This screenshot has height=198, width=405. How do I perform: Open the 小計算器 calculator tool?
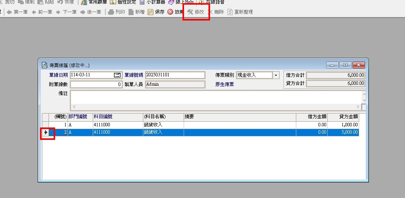click(x=142, y=2)
